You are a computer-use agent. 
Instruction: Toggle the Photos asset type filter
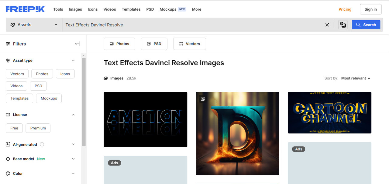point(42,74)
